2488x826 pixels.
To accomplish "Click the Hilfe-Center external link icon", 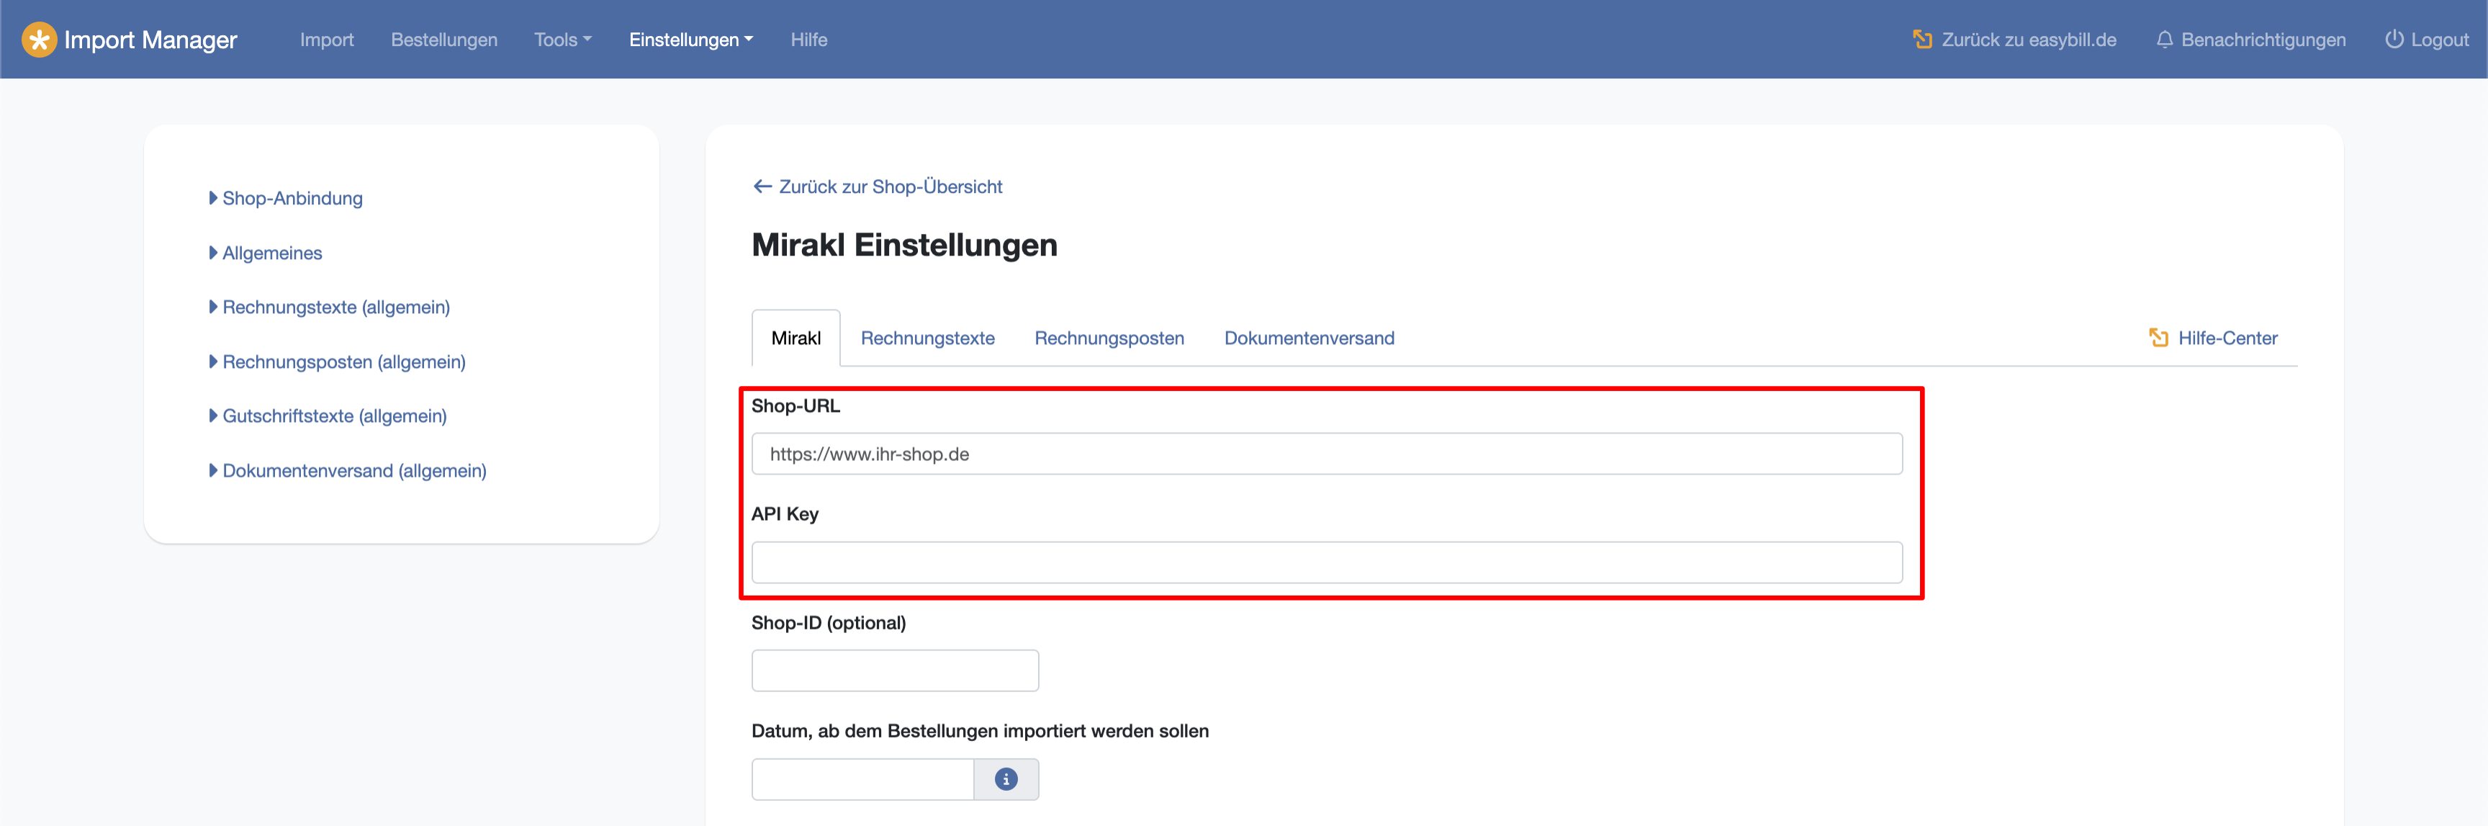I will click(x=2158, y=337).
